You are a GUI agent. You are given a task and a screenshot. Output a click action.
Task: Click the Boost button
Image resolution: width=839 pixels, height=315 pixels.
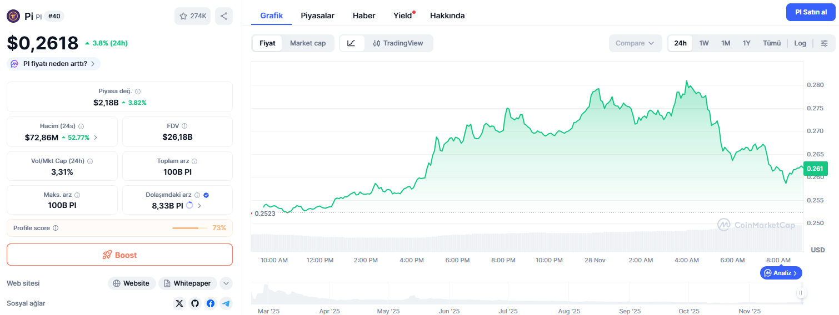119,255
